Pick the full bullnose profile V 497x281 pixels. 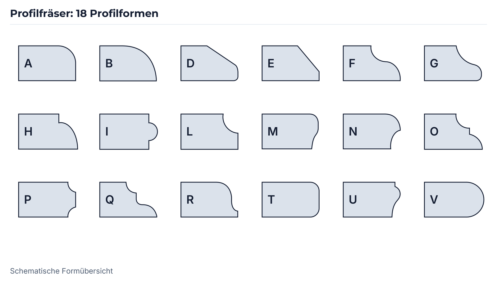[x=454, y=200]
